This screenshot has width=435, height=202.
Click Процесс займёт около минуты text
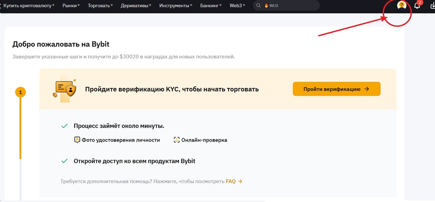tap(119, 126)
